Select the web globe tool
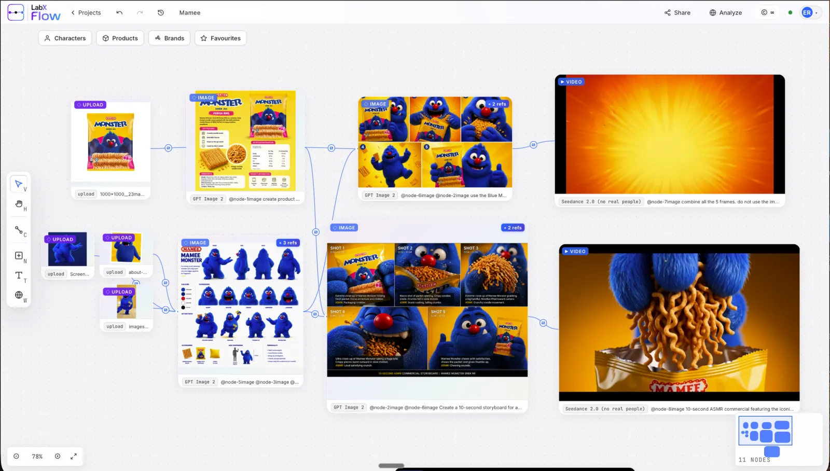 19,295
